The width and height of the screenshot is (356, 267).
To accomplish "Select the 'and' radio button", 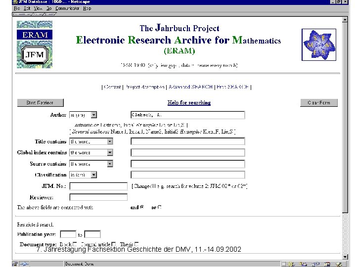I will coord(142,207).
